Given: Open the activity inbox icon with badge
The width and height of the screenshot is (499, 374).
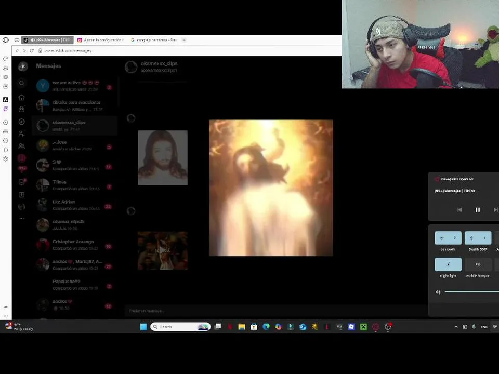Looking at the screenshot, I should (22, 182).
